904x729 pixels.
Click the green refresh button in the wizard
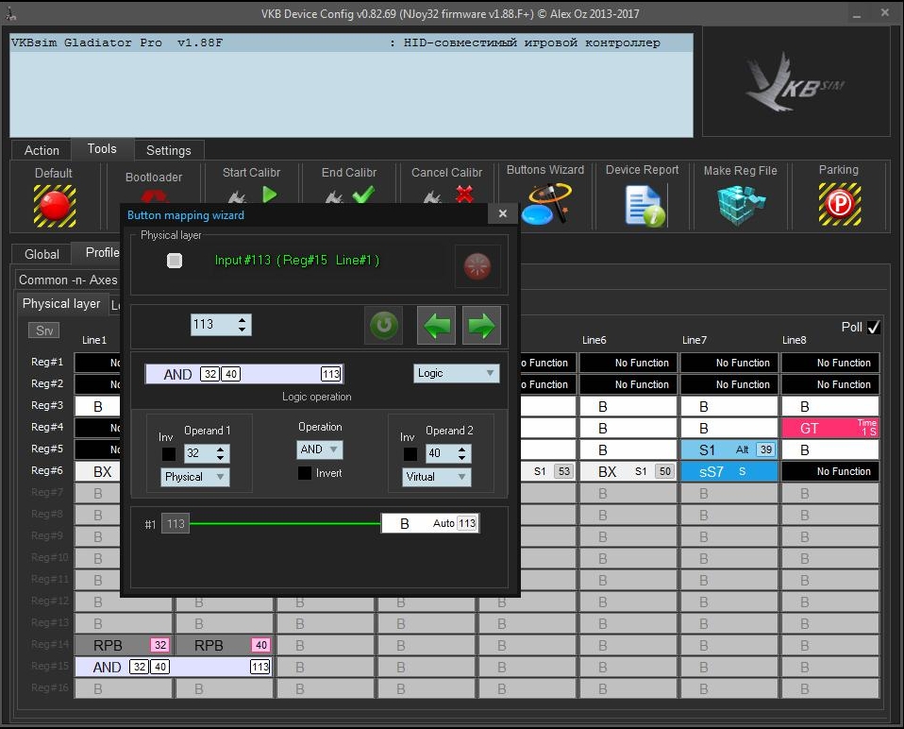384,325
